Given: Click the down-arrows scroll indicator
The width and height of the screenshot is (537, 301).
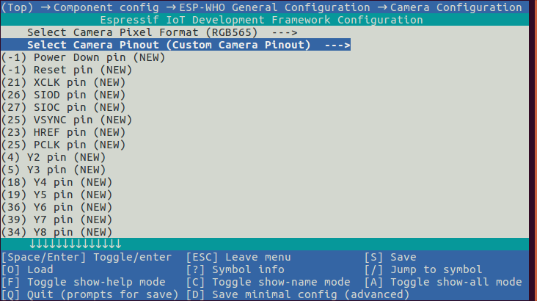Looking at the screenshot, I should [x=75, y=244].
